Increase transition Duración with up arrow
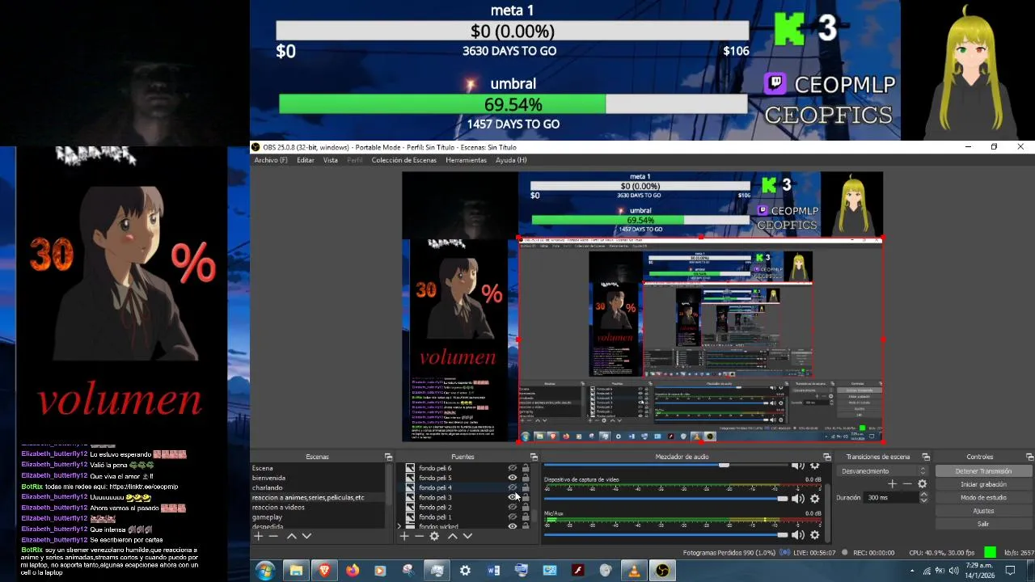 point(923,495)
